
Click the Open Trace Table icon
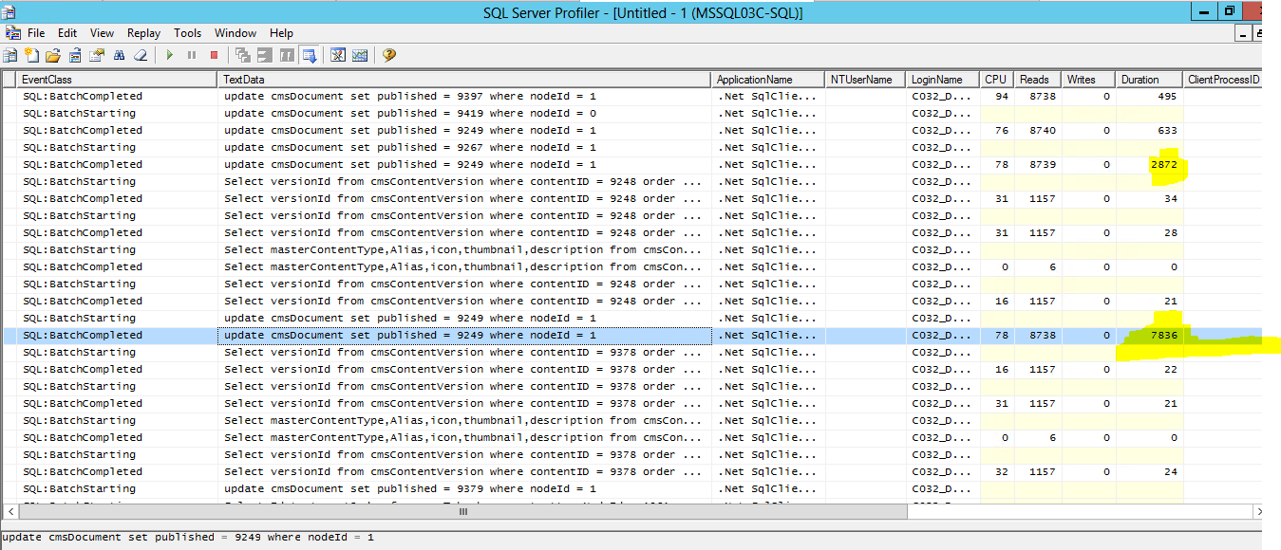pyautogui.click(x=75, y=55)
